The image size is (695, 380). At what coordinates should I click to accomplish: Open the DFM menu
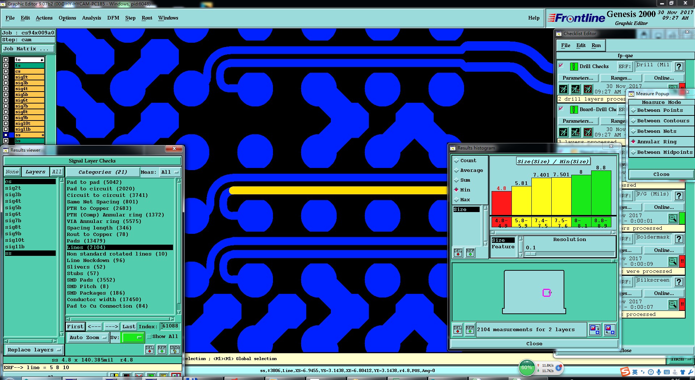[113, 18]
